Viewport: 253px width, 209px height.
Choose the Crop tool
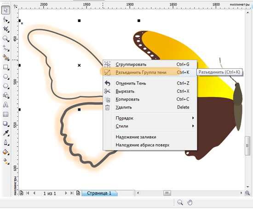[x=6, y=29]
